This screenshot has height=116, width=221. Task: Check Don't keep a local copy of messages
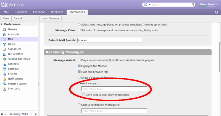pyautogui.click(x=83, y=94)
